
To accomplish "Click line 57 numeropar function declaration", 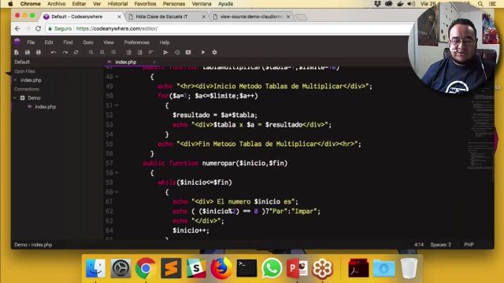I will [215, 164].
